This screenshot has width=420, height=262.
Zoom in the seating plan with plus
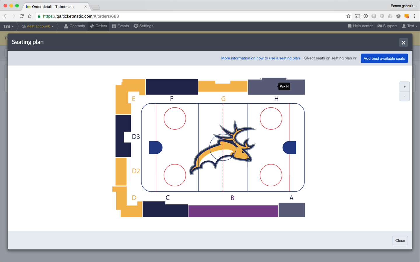(405, 87)
